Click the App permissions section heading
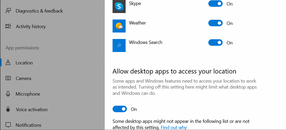 click(x=22, y=48)
